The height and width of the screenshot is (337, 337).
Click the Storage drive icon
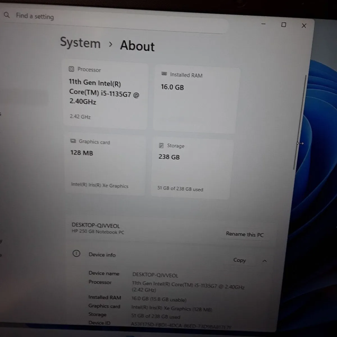[x=161, y=145]
